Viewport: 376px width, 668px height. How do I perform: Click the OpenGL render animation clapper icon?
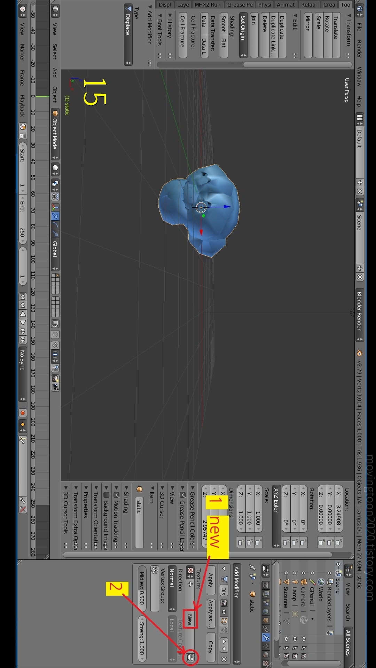tap(55, 387)
